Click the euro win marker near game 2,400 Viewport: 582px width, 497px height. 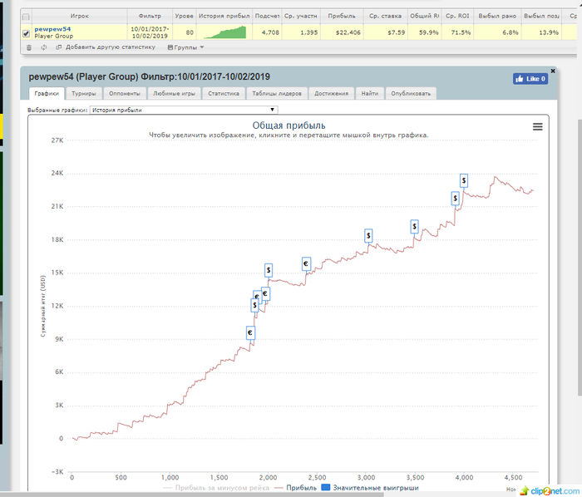(306, 263)
